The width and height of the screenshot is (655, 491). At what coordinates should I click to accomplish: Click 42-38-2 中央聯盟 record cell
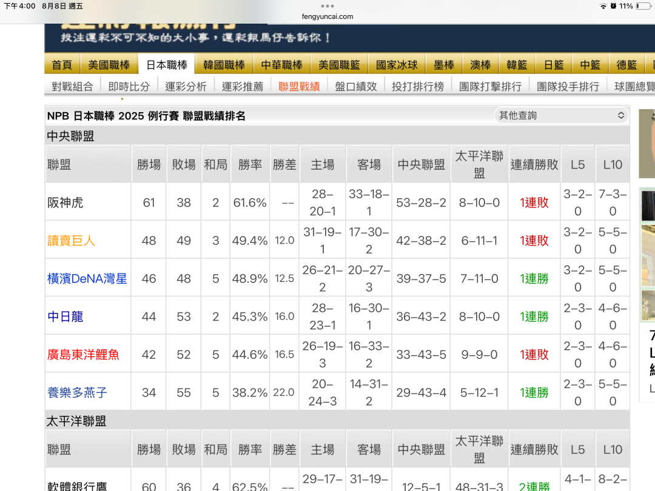[421, 241]
